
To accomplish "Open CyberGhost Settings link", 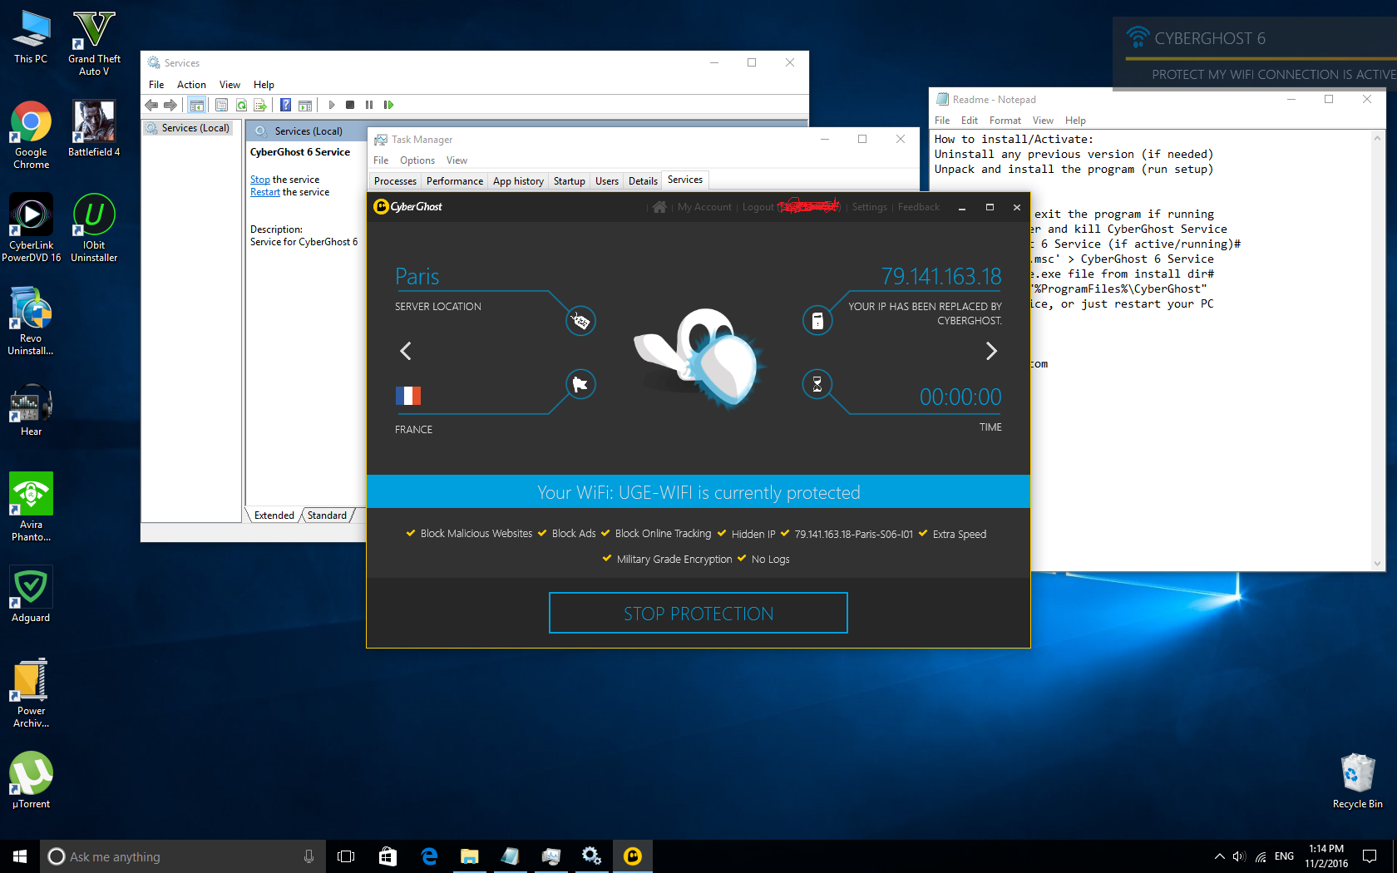I will (x=870, y=207).
